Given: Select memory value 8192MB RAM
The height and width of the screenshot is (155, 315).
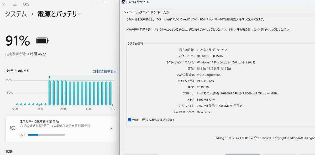Looking at the screenshot, I should [x=206, y=100].
